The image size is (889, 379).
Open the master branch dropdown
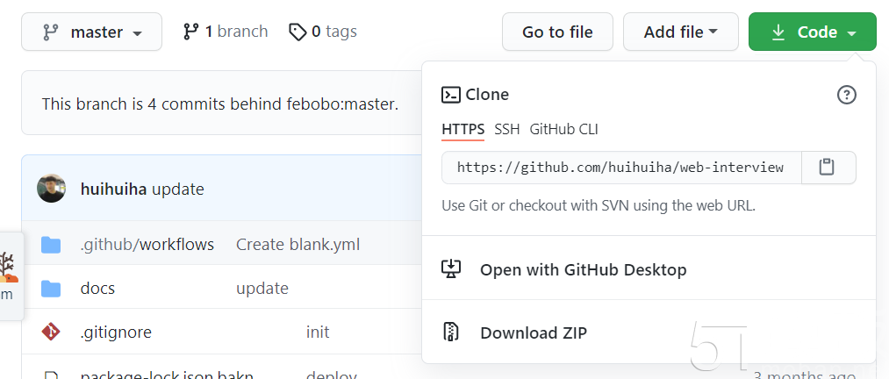[92, 32]
